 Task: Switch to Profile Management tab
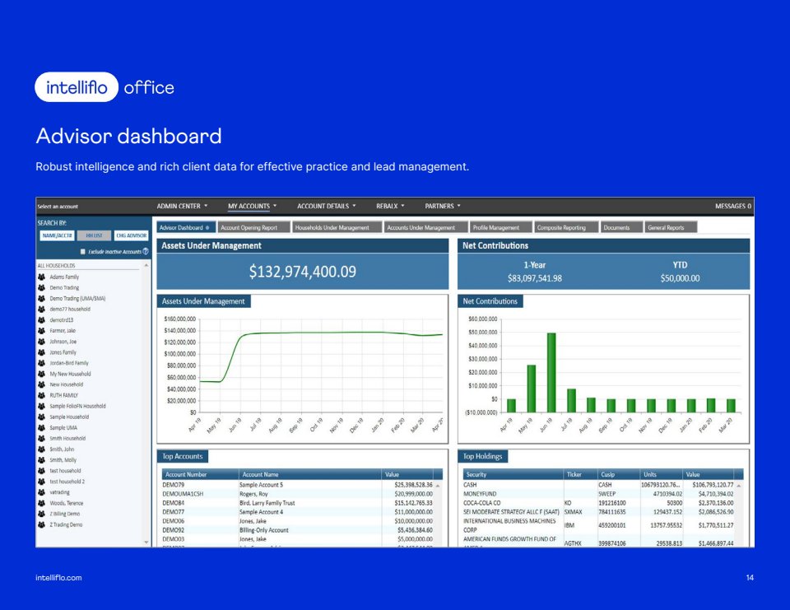[501, 227]
